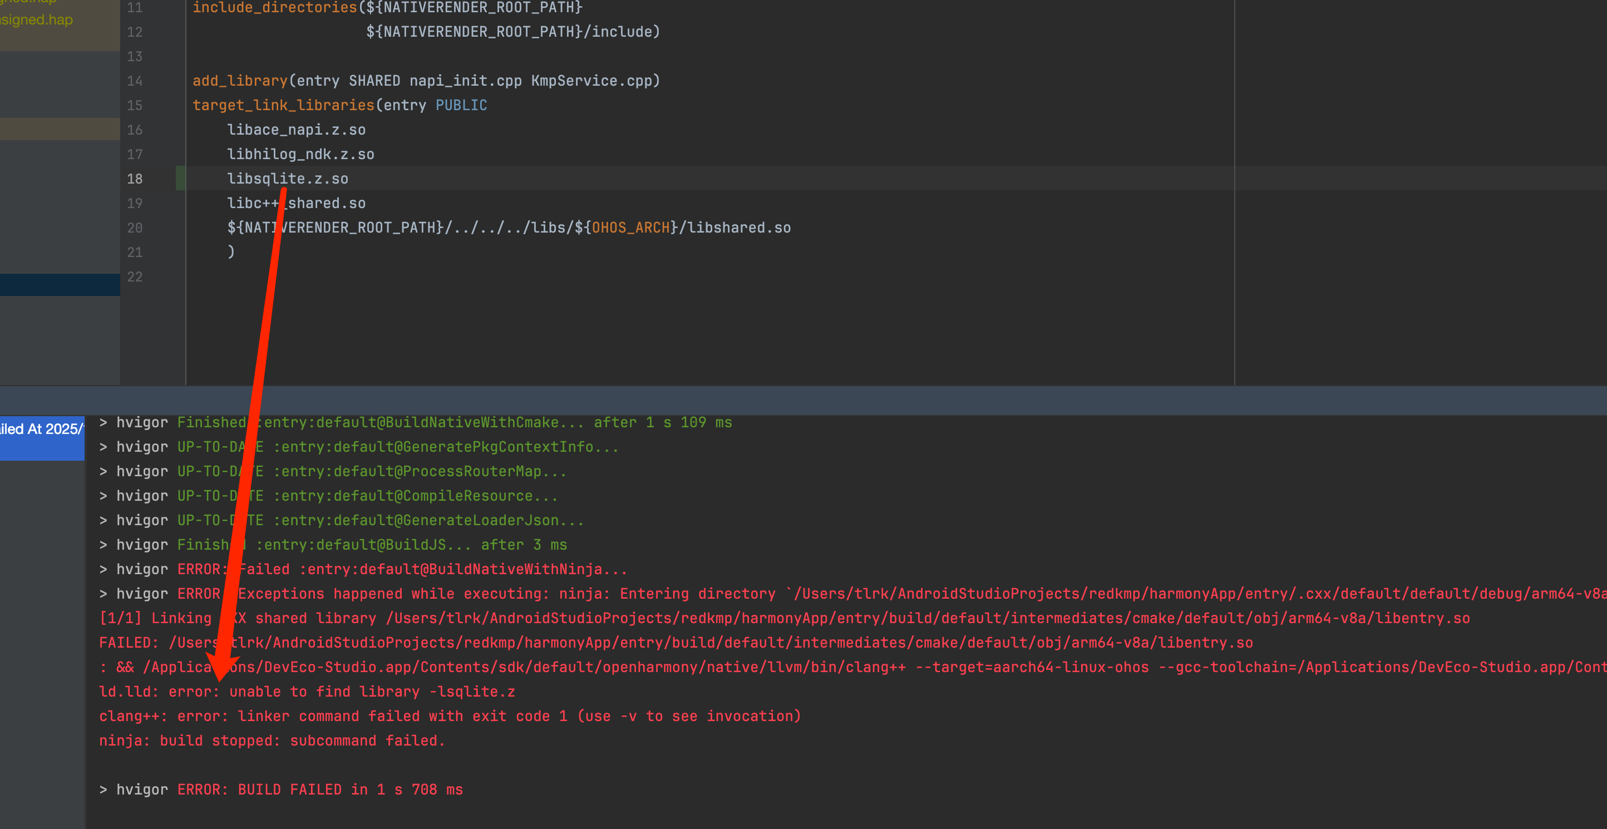The height and width of the screenshot is (829, 1607).
Task: Click the CompileResource UP-TO-DATE log line
Action: click(328, 496)
